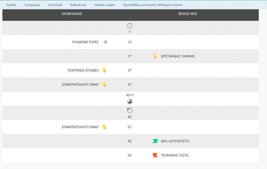Click the kickoff whistle icon at 1'
This screenshot has height=169, width=267.
tap(130, 25)
